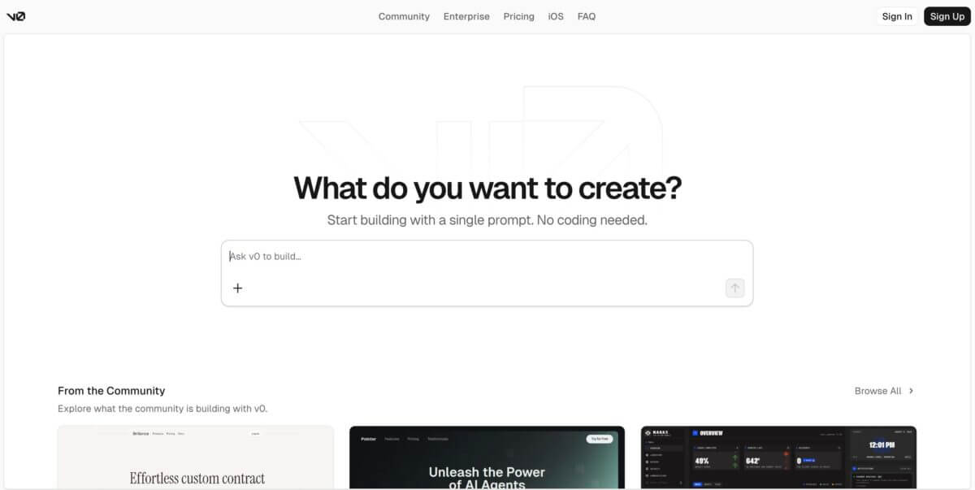Viewport: 975px width, 490px height.
Task: Open the Community menu item
Action: (404, 16)
